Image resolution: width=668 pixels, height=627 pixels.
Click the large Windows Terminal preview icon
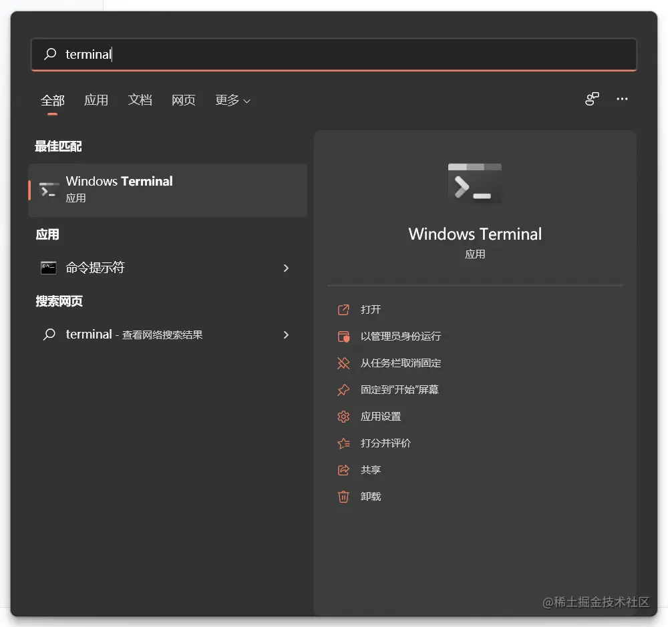tap(474, 183)
